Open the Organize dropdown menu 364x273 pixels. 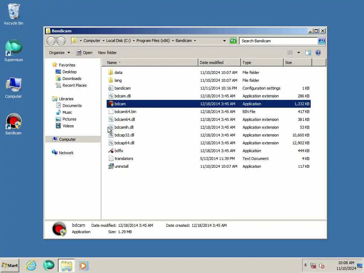[x=59, y=53]
